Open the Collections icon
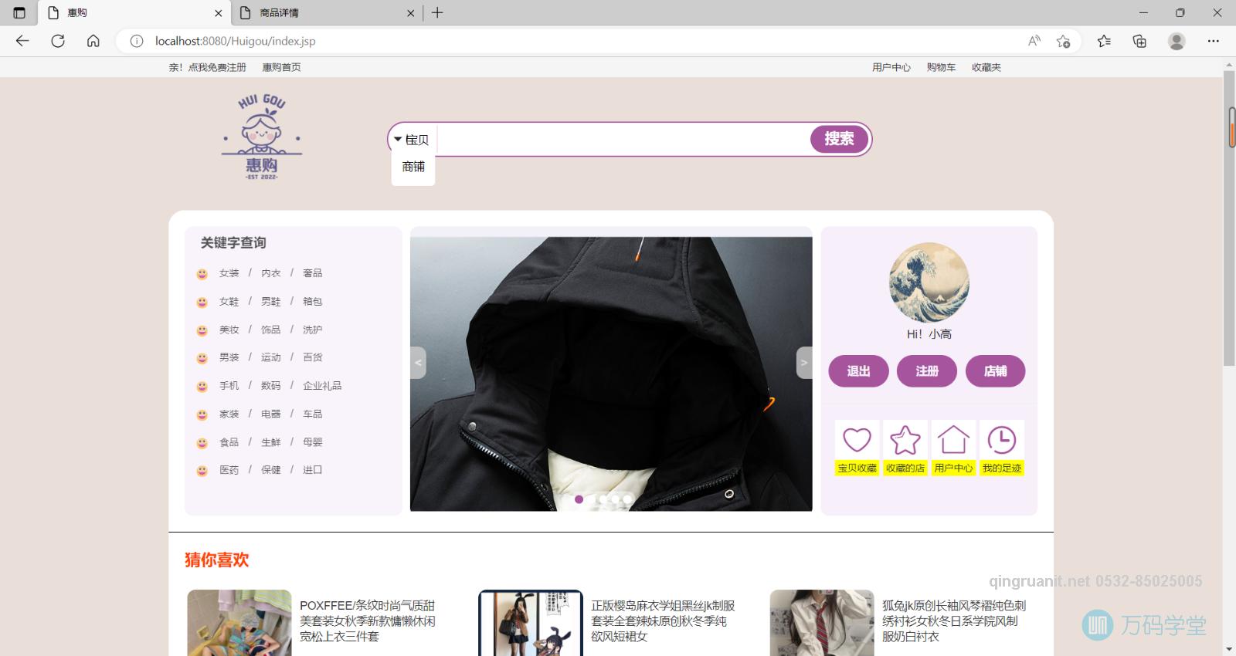The width and height of the screenshot is (1236, 656). tap(1139, 41)
